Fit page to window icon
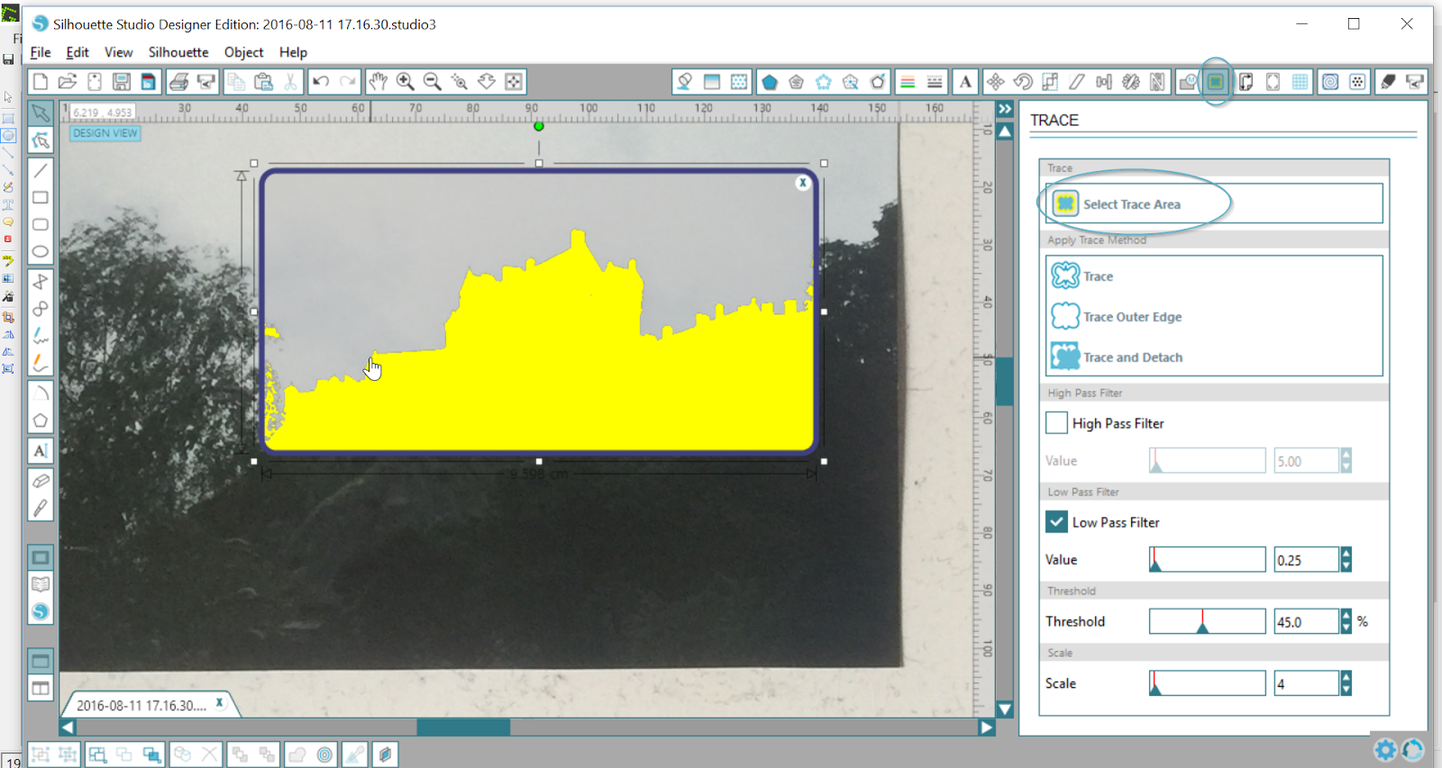The image size is (1442, 768). (x=514, y=82)
